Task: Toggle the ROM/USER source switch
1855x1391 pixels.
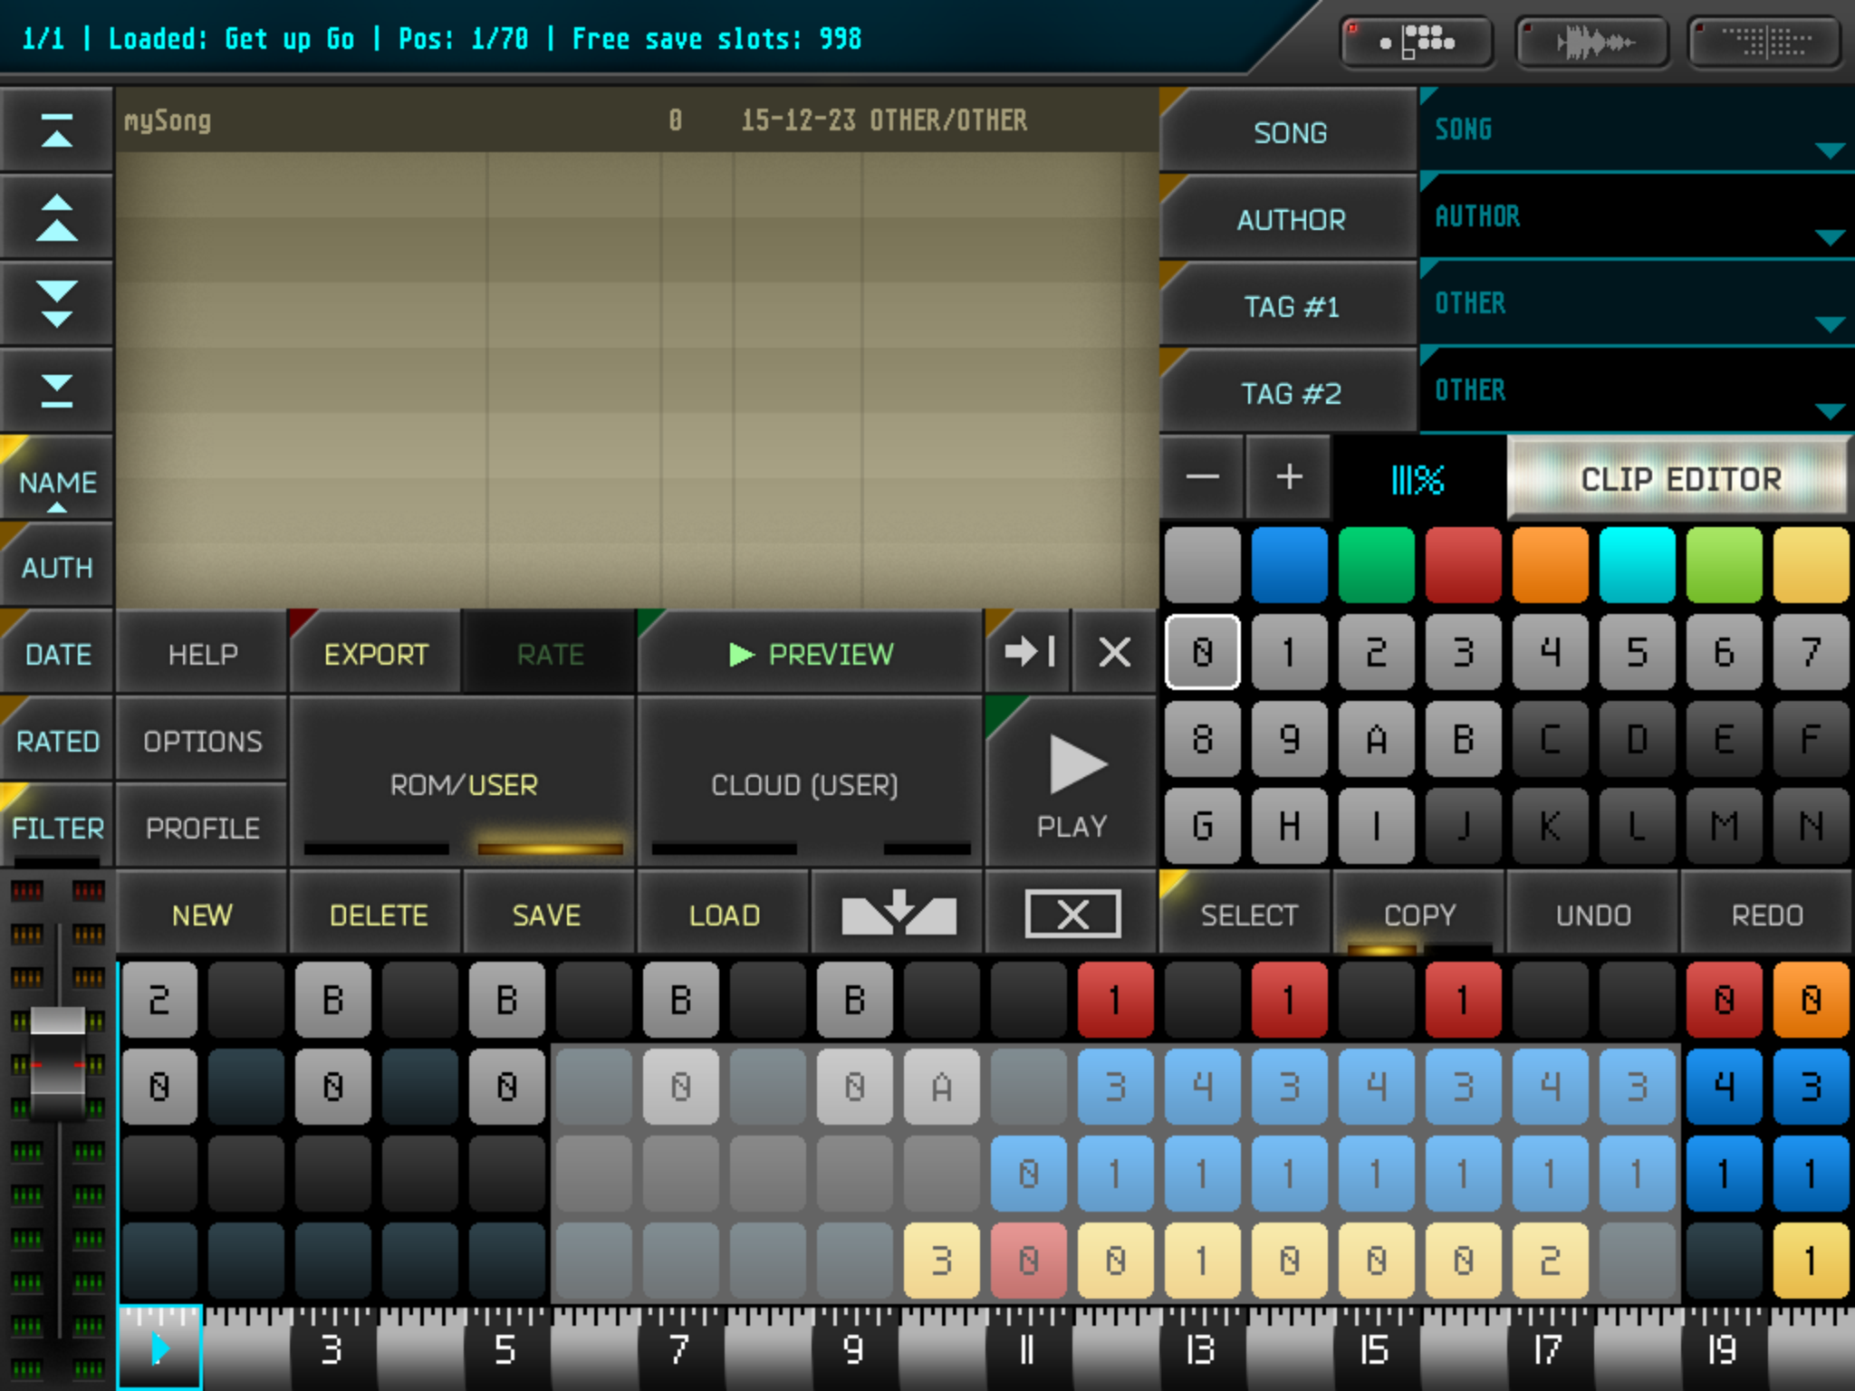Action: coord(463,784)
